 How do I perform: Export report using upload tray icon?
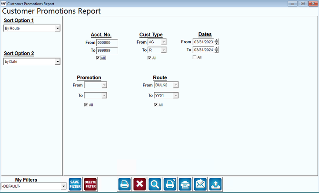pyautogui.click(x=216, y=184)
